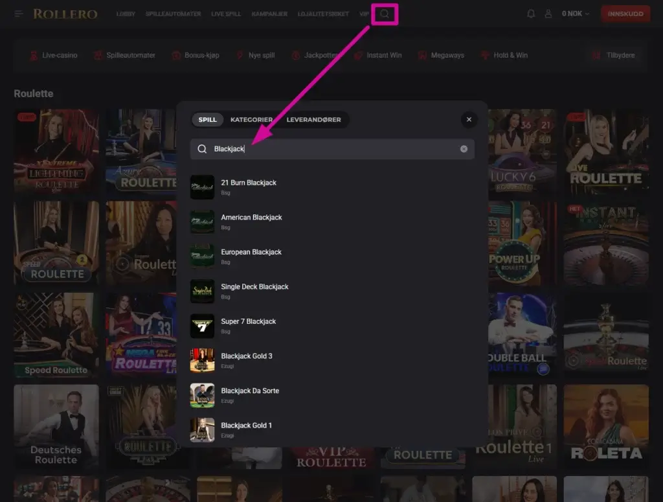Open the user account icon
The width and height of the screenshot is (663, 502).
[548, 14]
